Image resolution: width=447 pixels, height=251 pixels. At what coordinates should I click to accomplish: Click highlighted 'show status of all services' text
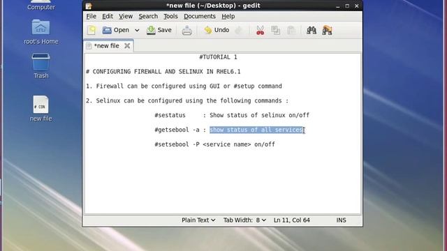pos(256,130)
